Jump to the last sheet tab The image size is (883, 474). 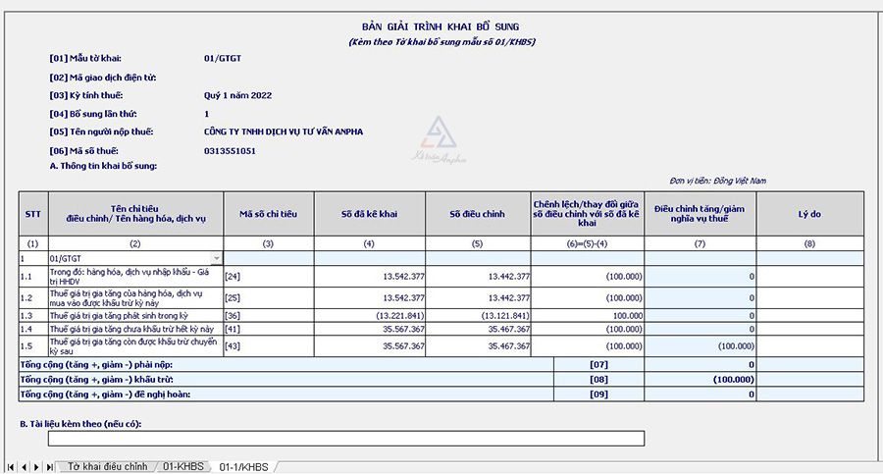click(48, 466)
